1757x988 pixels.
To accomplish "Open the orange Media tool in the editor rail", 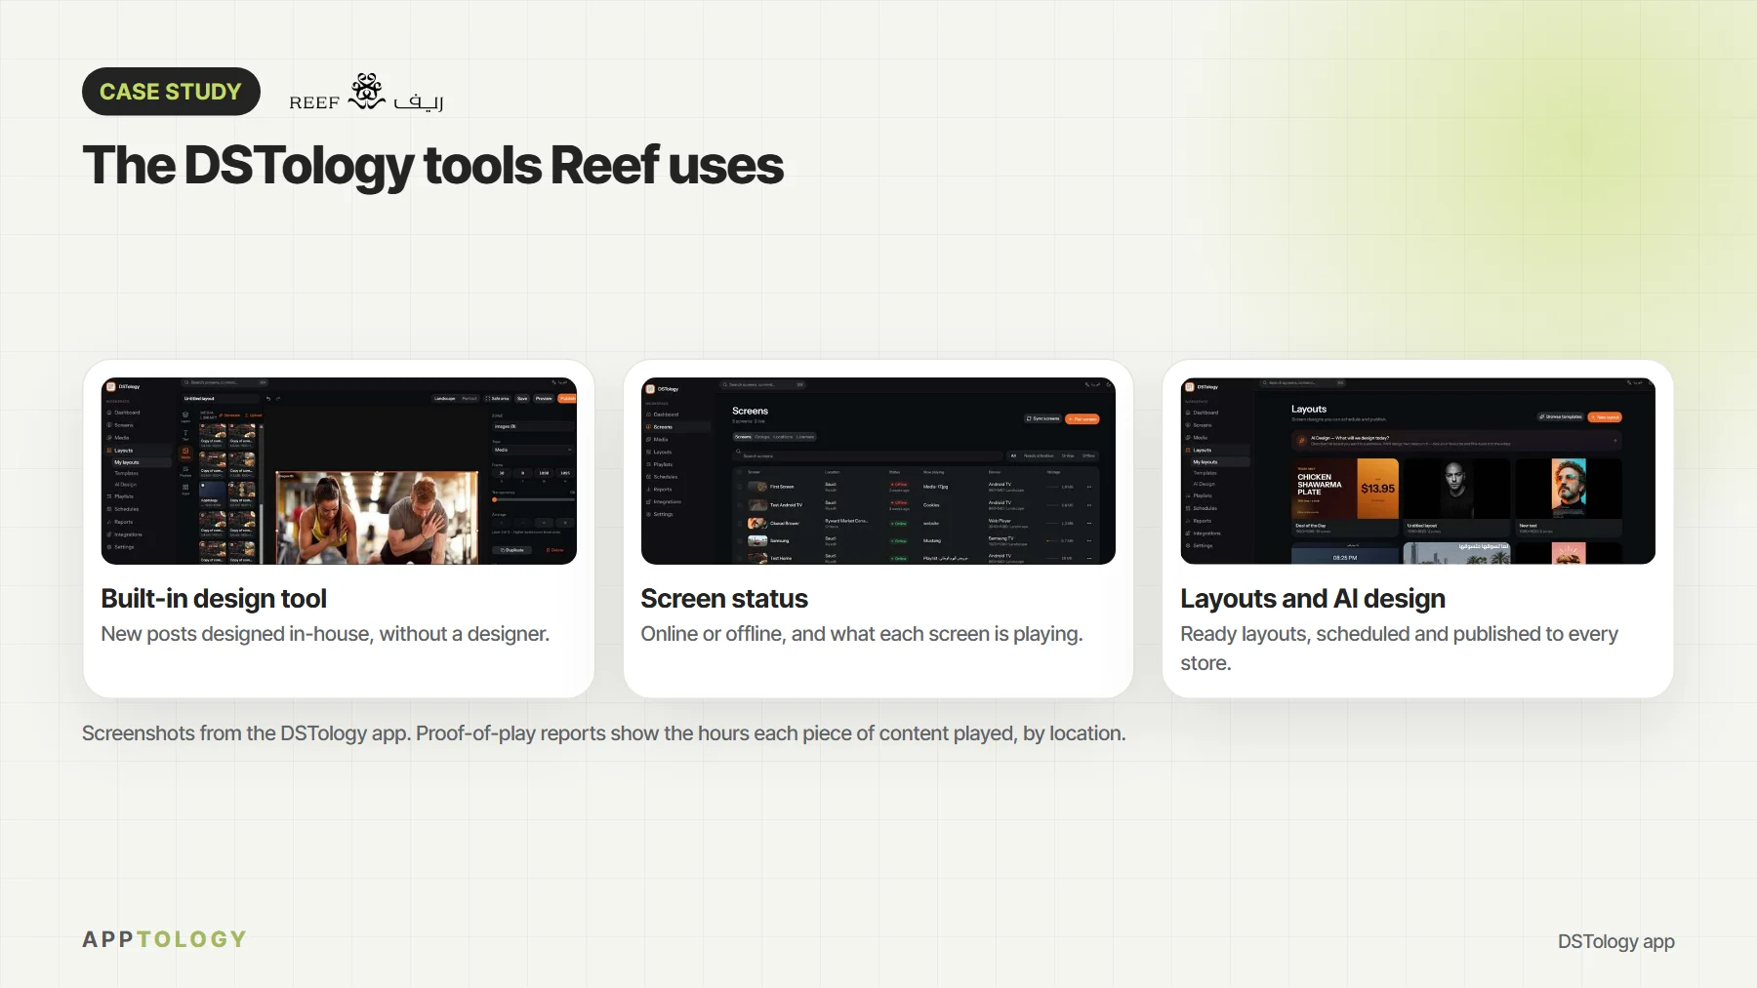I will tap(185, 453).
